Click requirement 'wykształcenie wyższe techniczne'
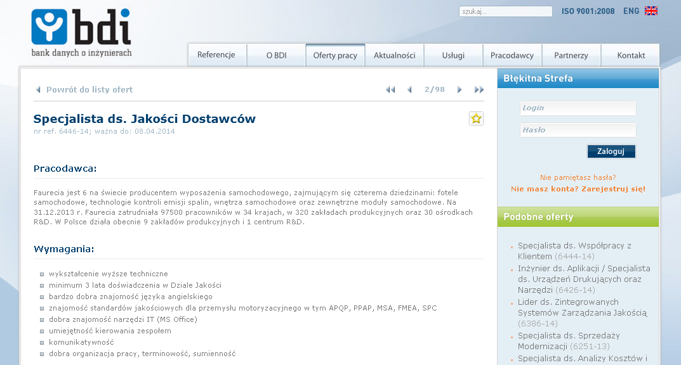This screenshot has width=681, height=365. click(x=108, y=274)
